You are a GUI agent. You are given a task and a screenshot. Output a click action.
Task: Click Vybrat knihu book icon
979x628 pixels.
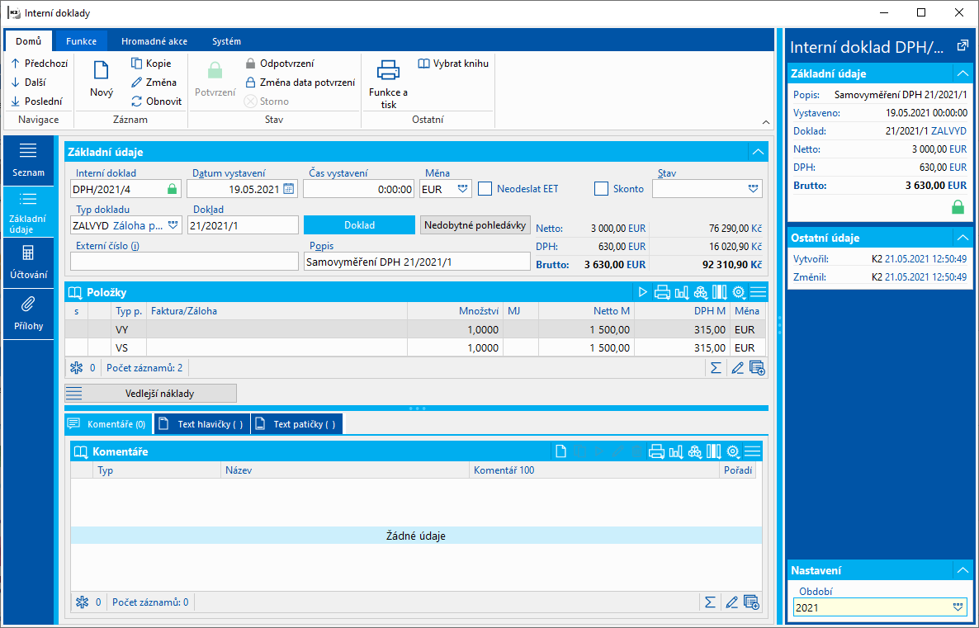click(424, 63)
